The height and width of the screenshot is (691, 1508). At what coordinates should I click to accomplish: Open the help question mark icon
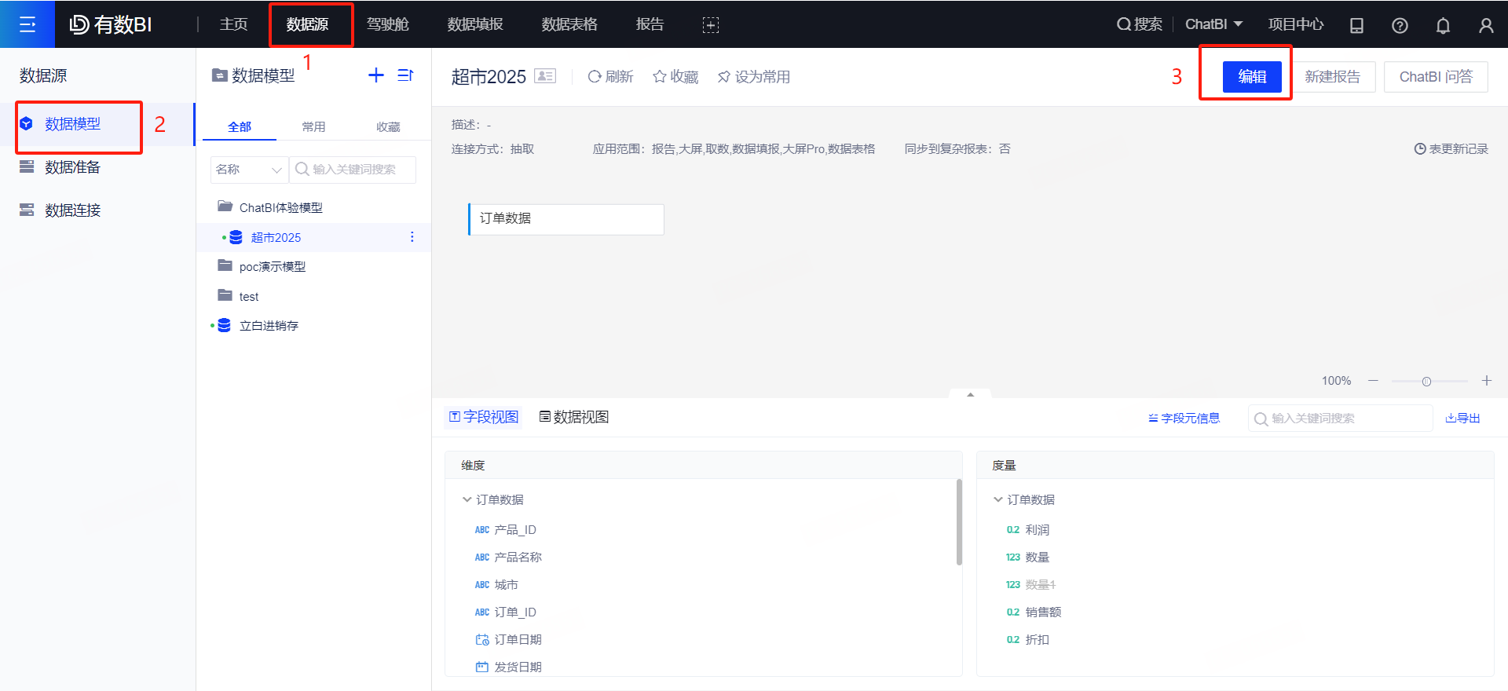1400,25
